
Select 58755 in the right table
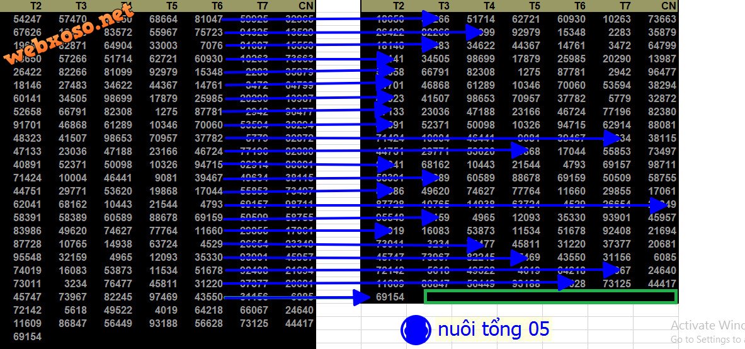pyautogui.click(x=661, y=178)
